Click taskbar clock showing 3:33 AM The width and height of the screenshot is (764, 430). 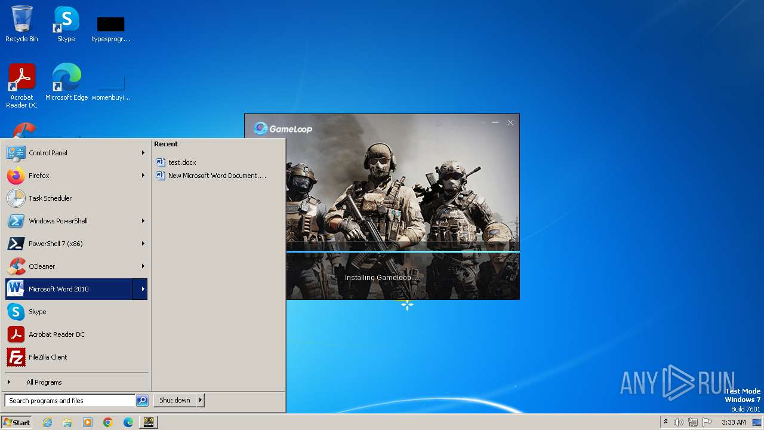[x=734, y=422]
